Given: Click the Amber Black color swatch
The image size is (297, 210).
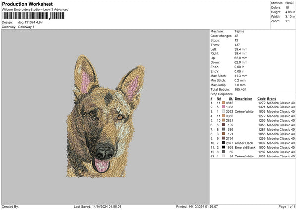Looking at the screenshot, I should [224, 143].
